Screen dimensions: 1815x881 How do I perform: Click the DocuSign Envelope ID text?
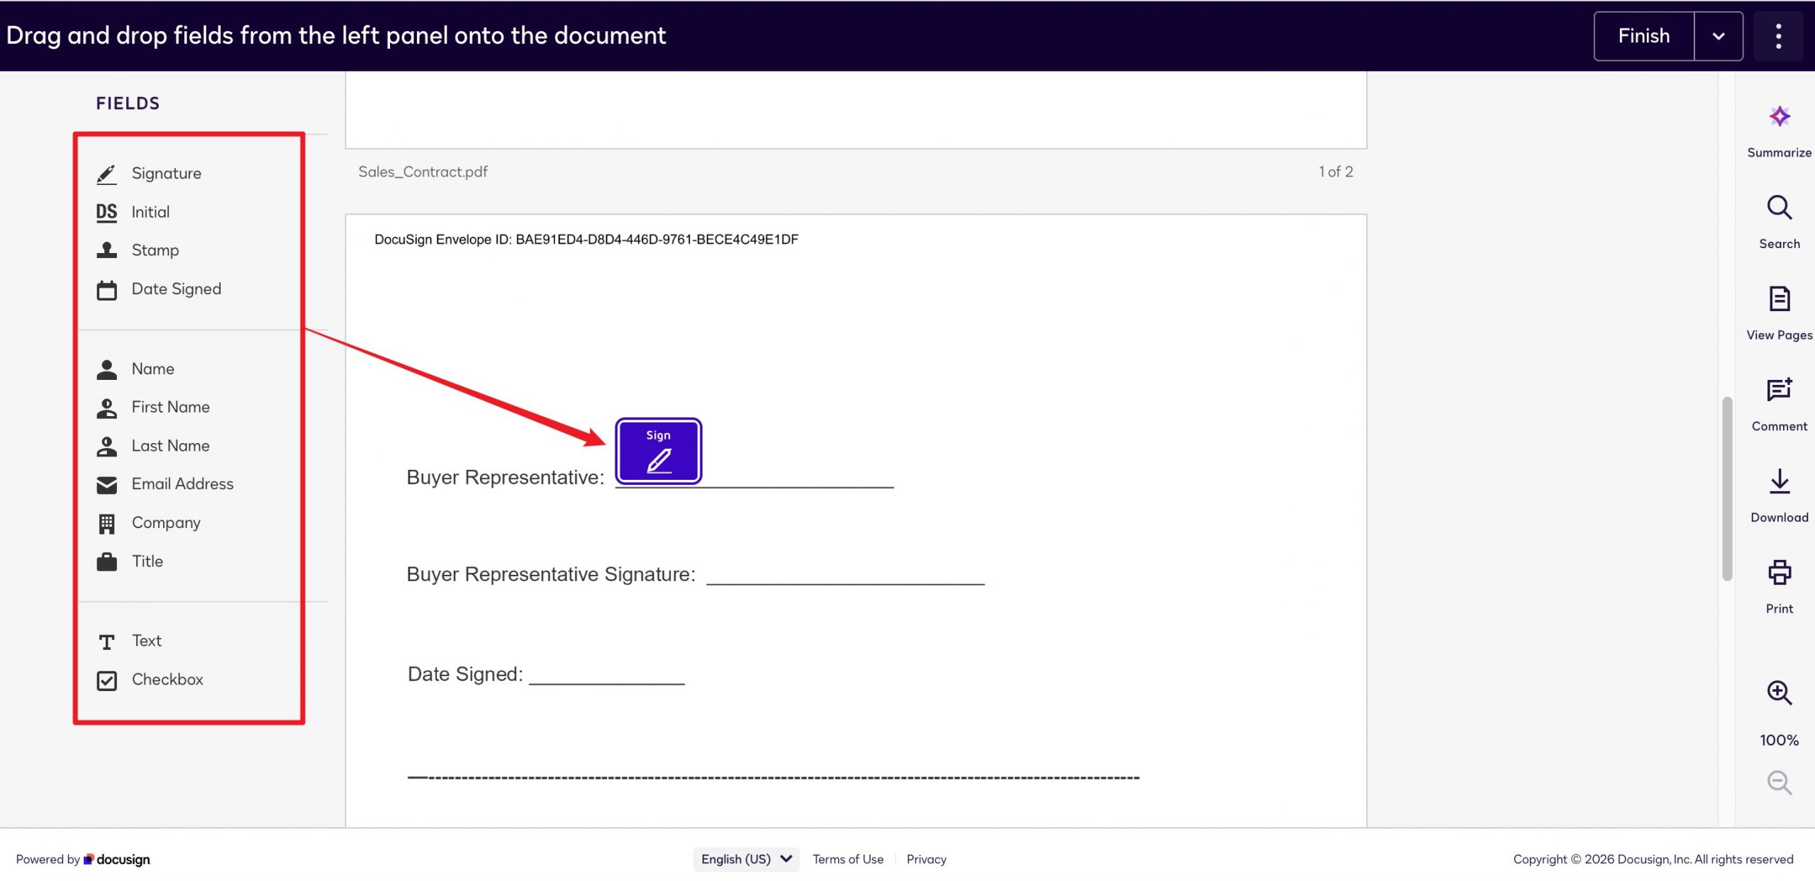coord(586,240)
